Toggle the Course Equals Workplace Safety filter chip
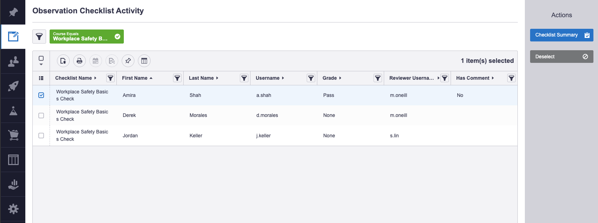The height and width of the screenshot is (223, 598). coord(87,37)
